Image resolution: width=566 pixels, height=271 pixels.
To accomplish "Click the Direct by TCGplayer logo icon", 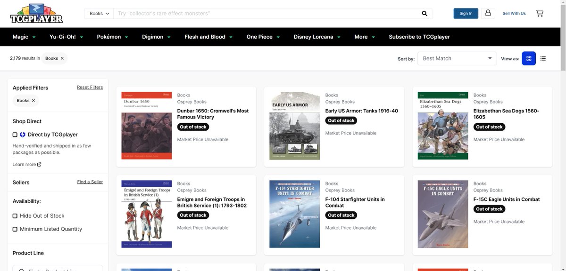I will (22, 135).
